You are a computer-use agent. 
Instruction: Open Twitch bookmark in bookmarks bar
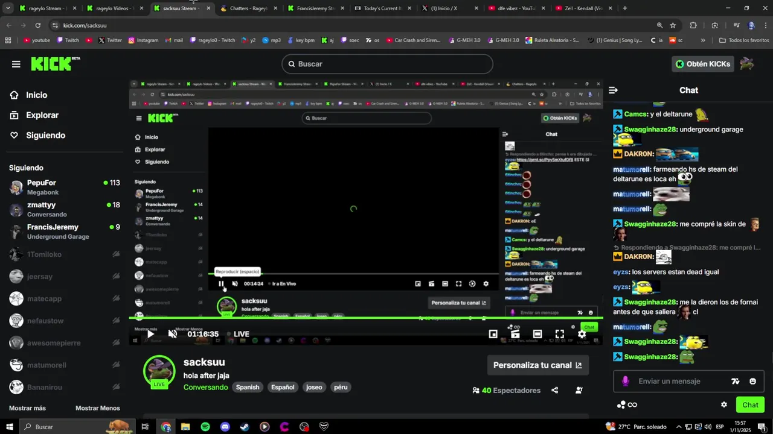68,40
